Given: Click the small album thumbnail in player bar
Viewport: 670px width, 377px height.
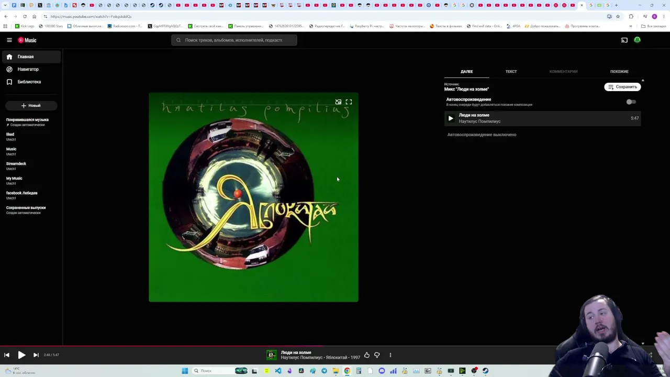Looking at the screenshot, I should pos(271,355).
